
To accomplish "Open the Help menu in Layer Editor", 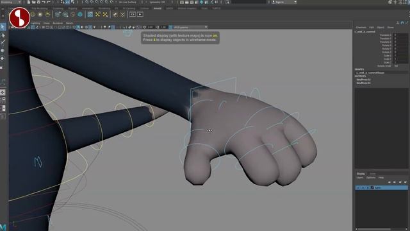I will coord(381,178).
